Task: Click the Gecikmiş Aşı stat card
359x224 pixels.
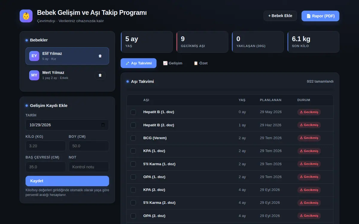Action: (x=202, y=42)
